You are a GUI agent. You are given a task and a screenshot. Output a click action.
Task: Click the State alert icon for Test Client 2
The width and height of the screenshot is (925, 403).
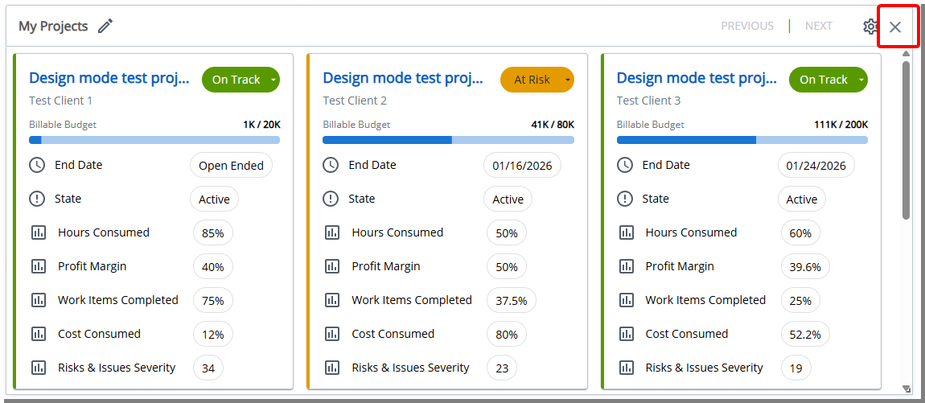coord(331,199)
